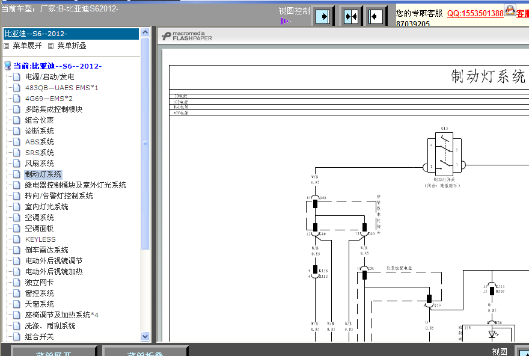The image size is (529, 356).
Task: Open the 空调面板 diagram
Action: (x=39, y=228)
